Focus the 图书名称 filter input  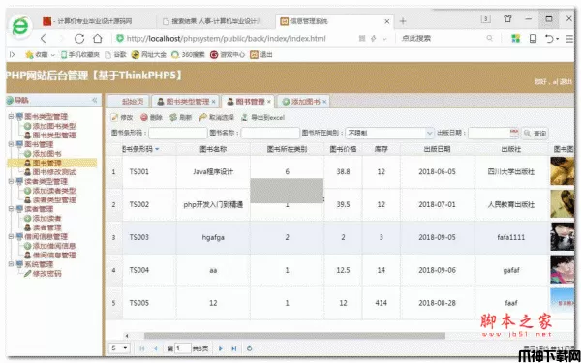click(270, 133)
